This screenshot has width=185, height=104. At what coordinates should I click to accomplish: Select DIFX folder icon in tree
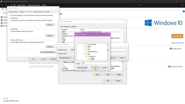pos(86,47)
